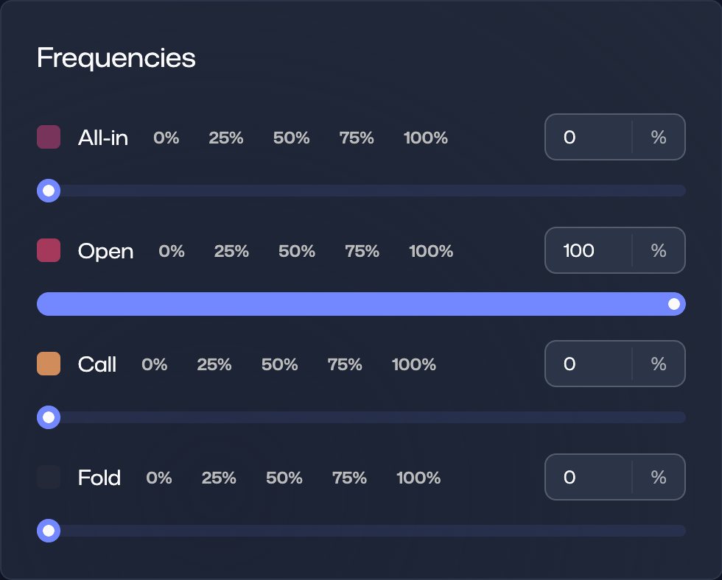This screenshot has width=722, height=580.
Task: Set Fold frequency to 100%
Action: [418, 478]
